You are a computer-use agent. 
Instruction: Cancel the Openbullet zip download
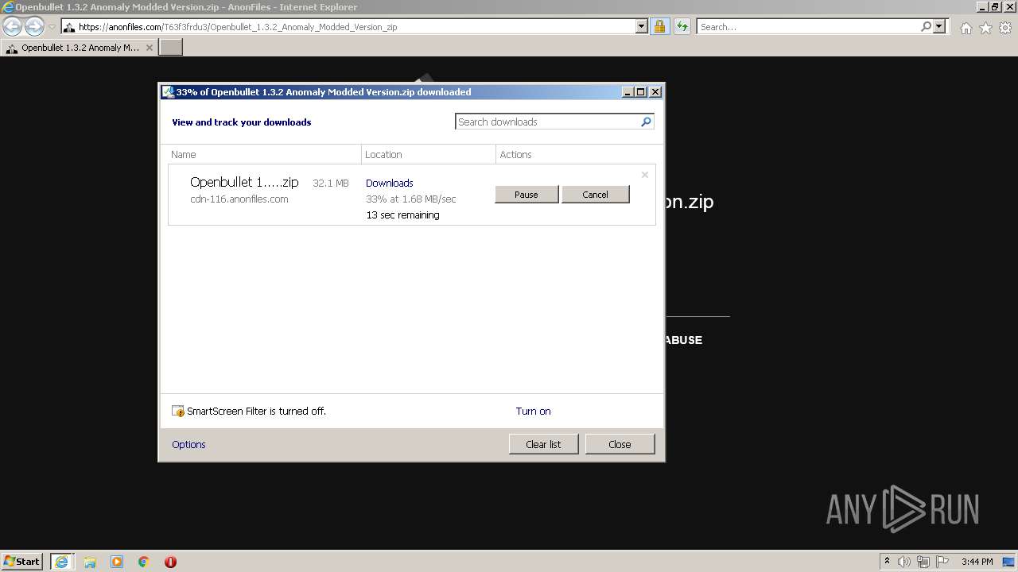[x=595, y=195]
